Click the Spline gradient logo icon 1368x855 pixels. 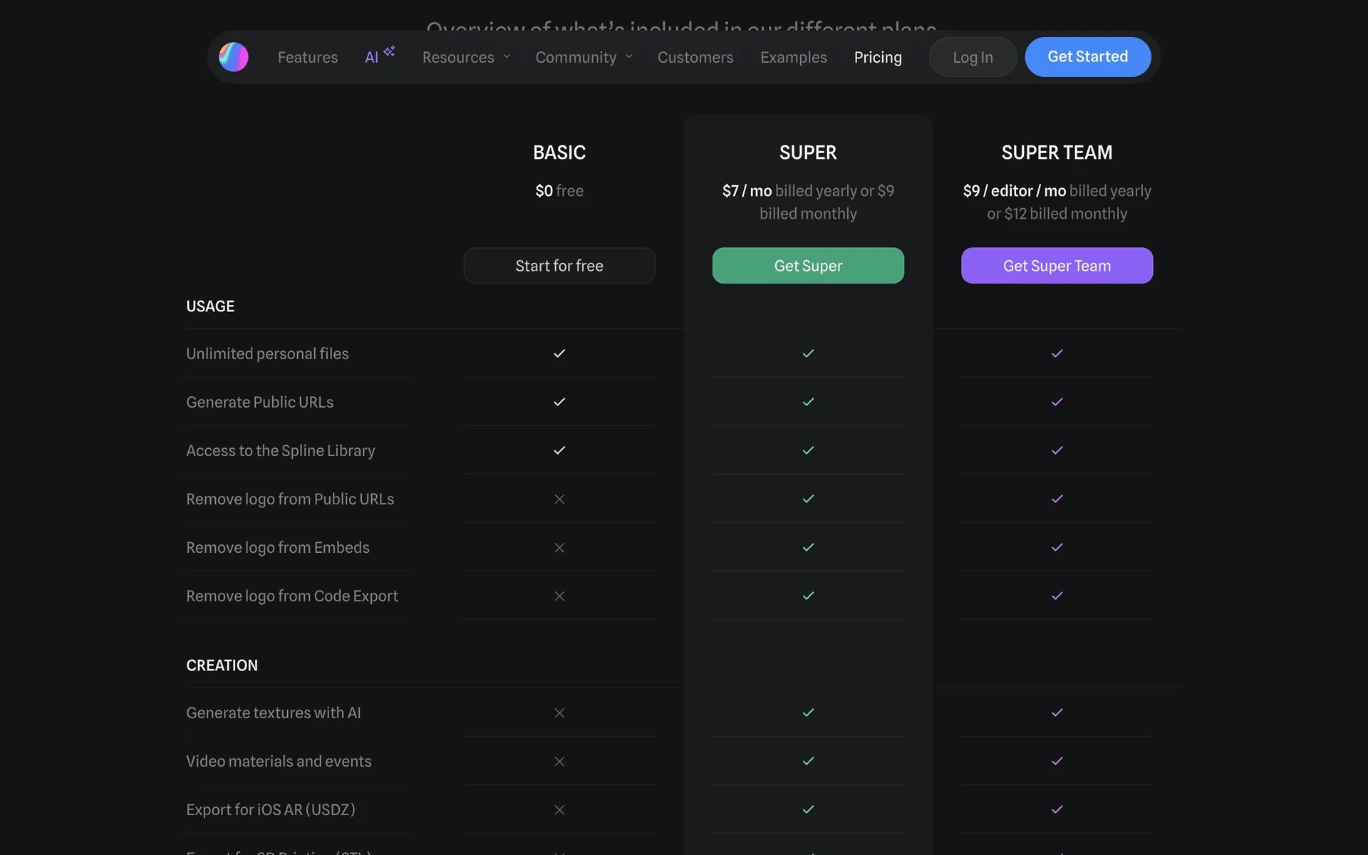coord(234,57)
